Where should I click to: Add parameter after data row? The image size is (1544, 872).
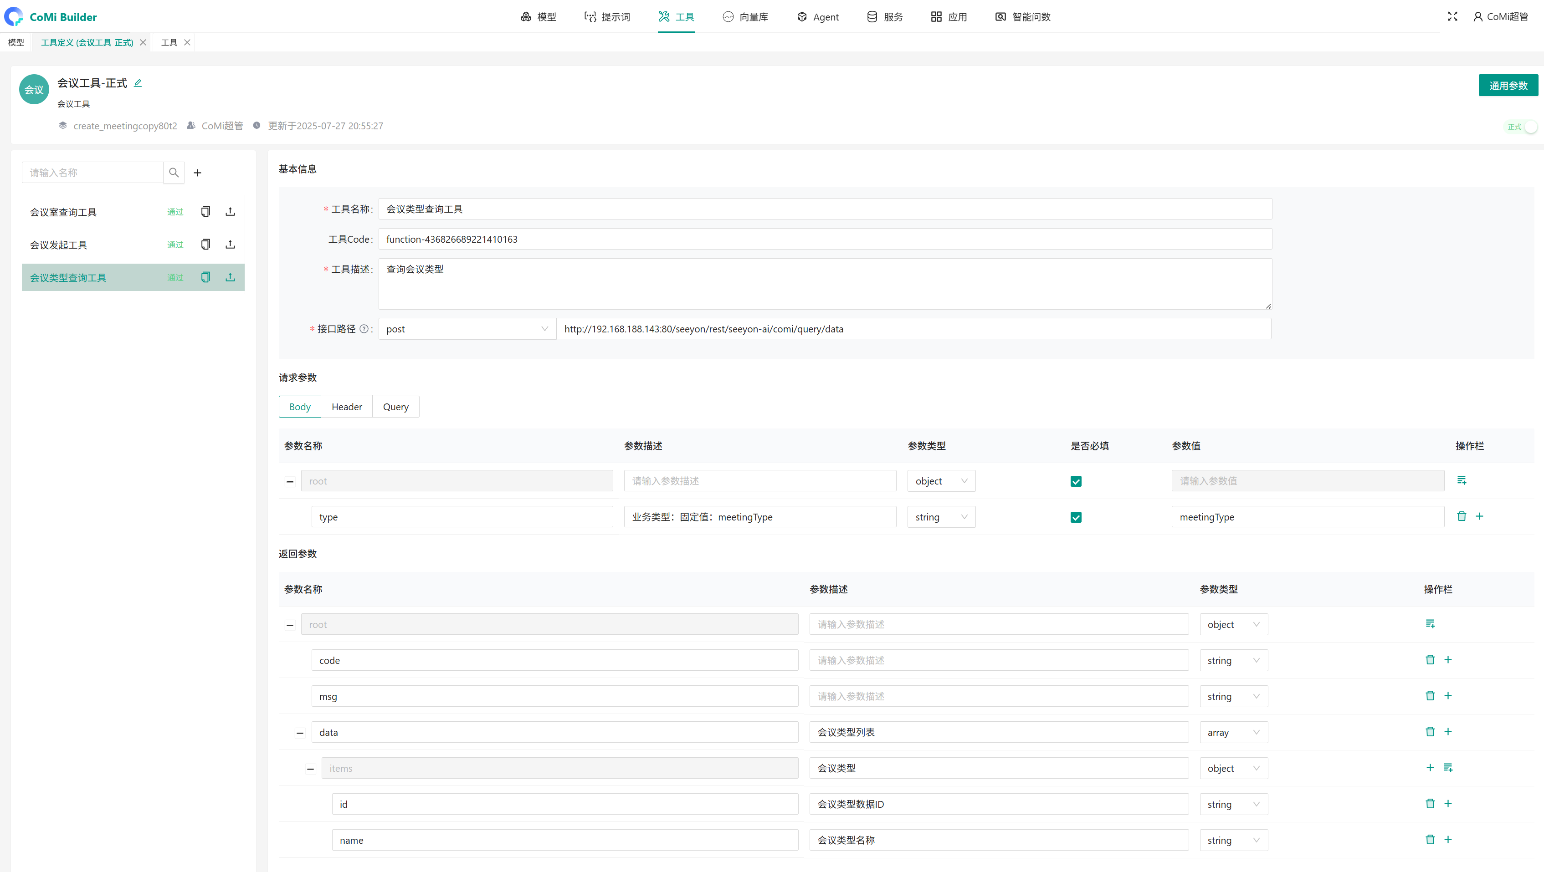coord(1448,732)
